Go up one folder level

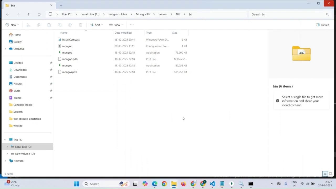coord(29,14)
